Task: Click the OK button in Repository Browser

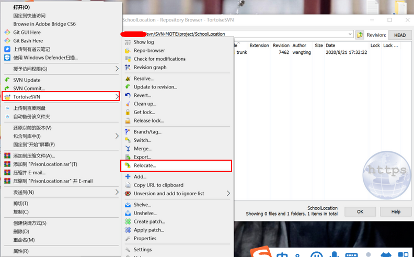Action: 360,211
